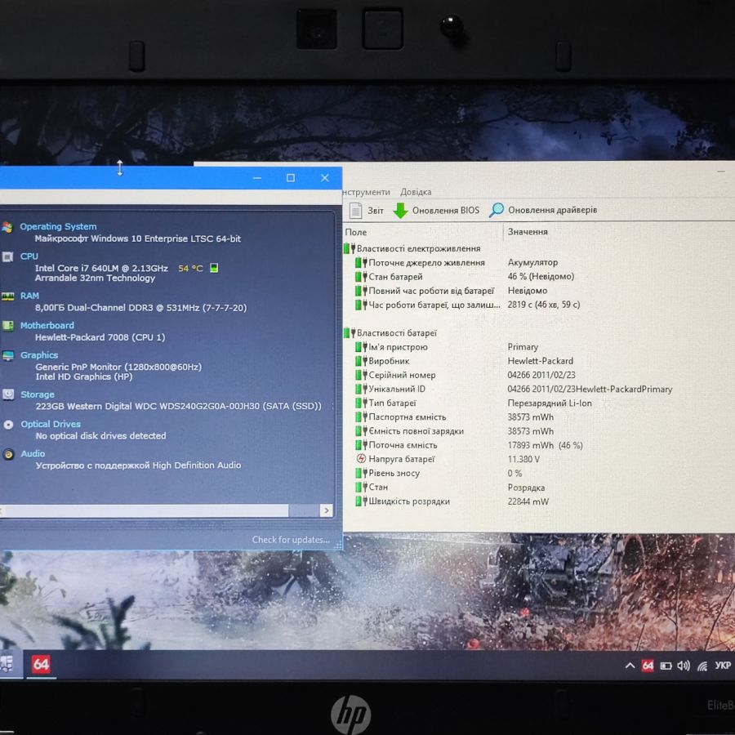Open the Operating System section in Speccy
This screenshot has width=735, height=735.
[x=58, y=226]
